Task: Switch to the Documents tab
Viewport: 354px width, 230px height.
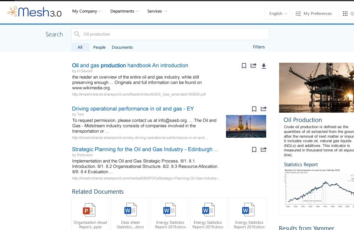Action: [122, 47]
